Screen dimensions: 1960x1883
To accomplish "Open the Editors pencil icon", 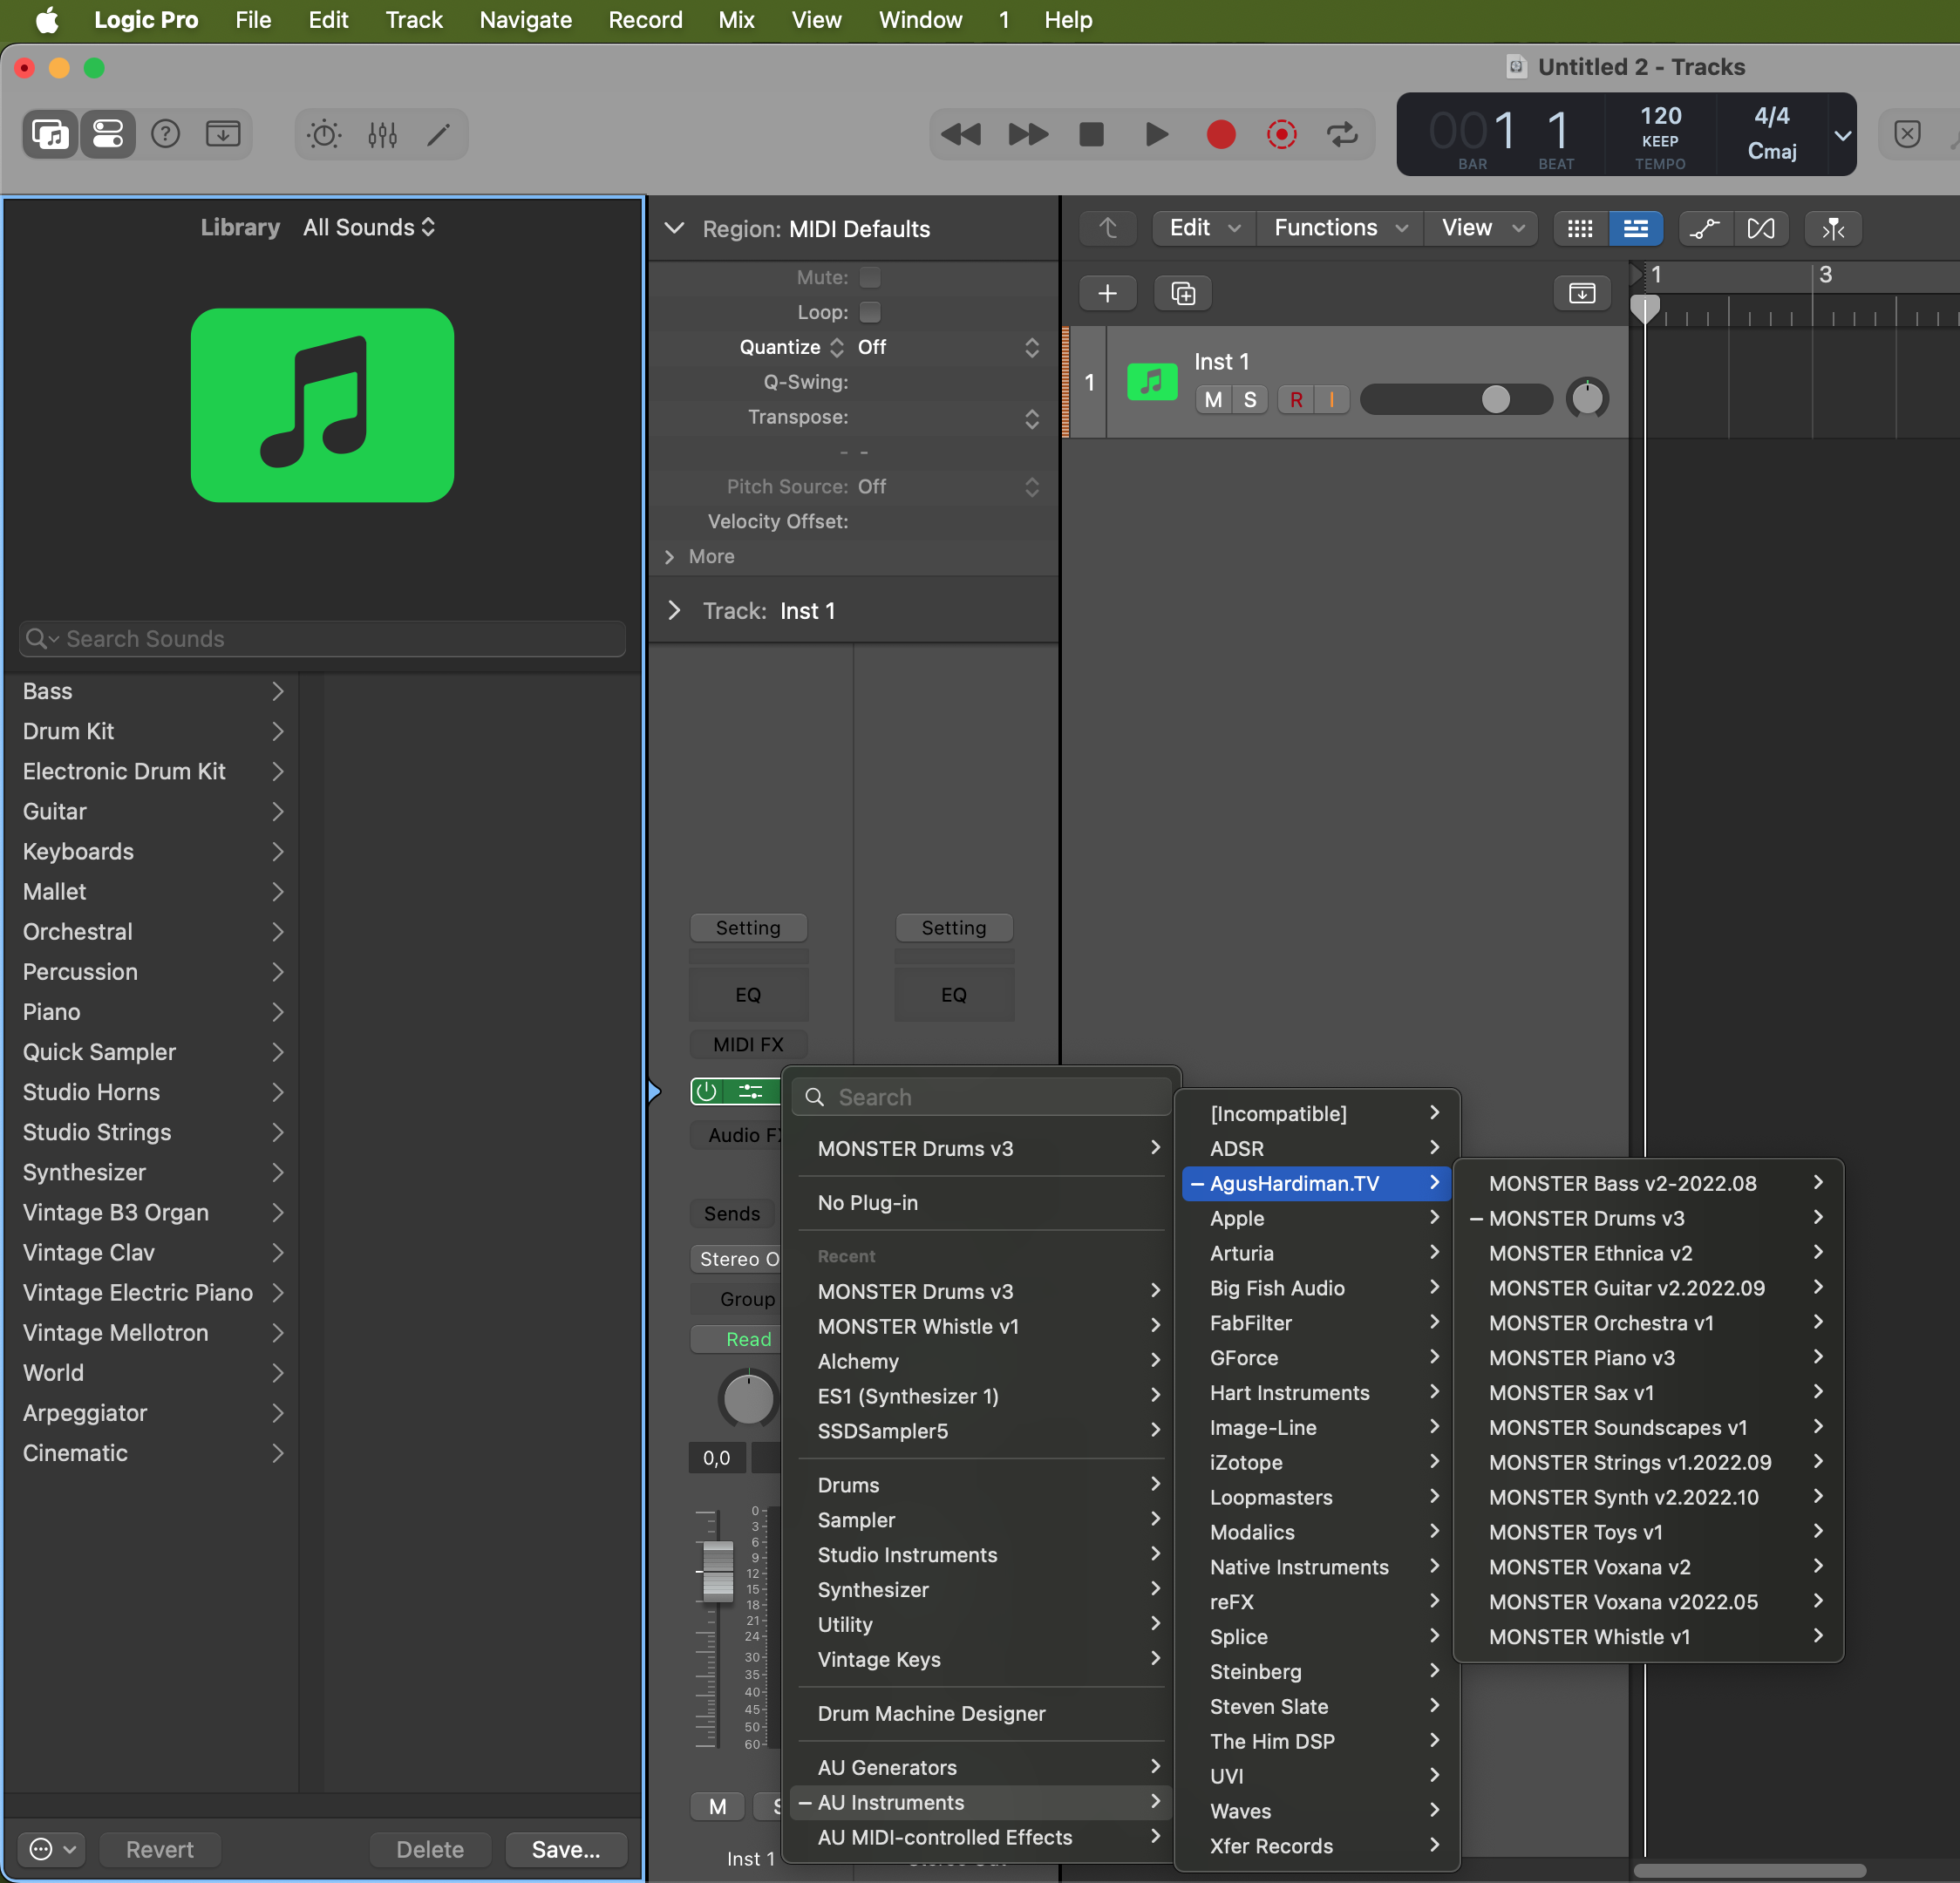I will [x=439, y=134].
